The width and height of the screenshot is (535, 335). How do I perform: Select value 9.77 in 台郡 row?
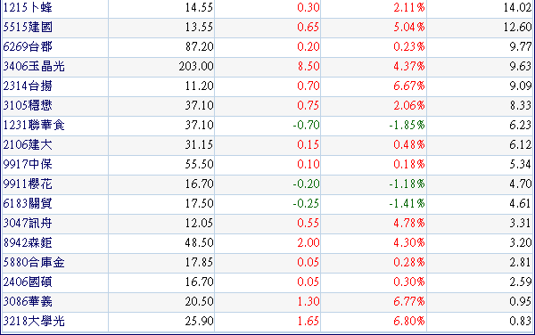tap(521, 46)
